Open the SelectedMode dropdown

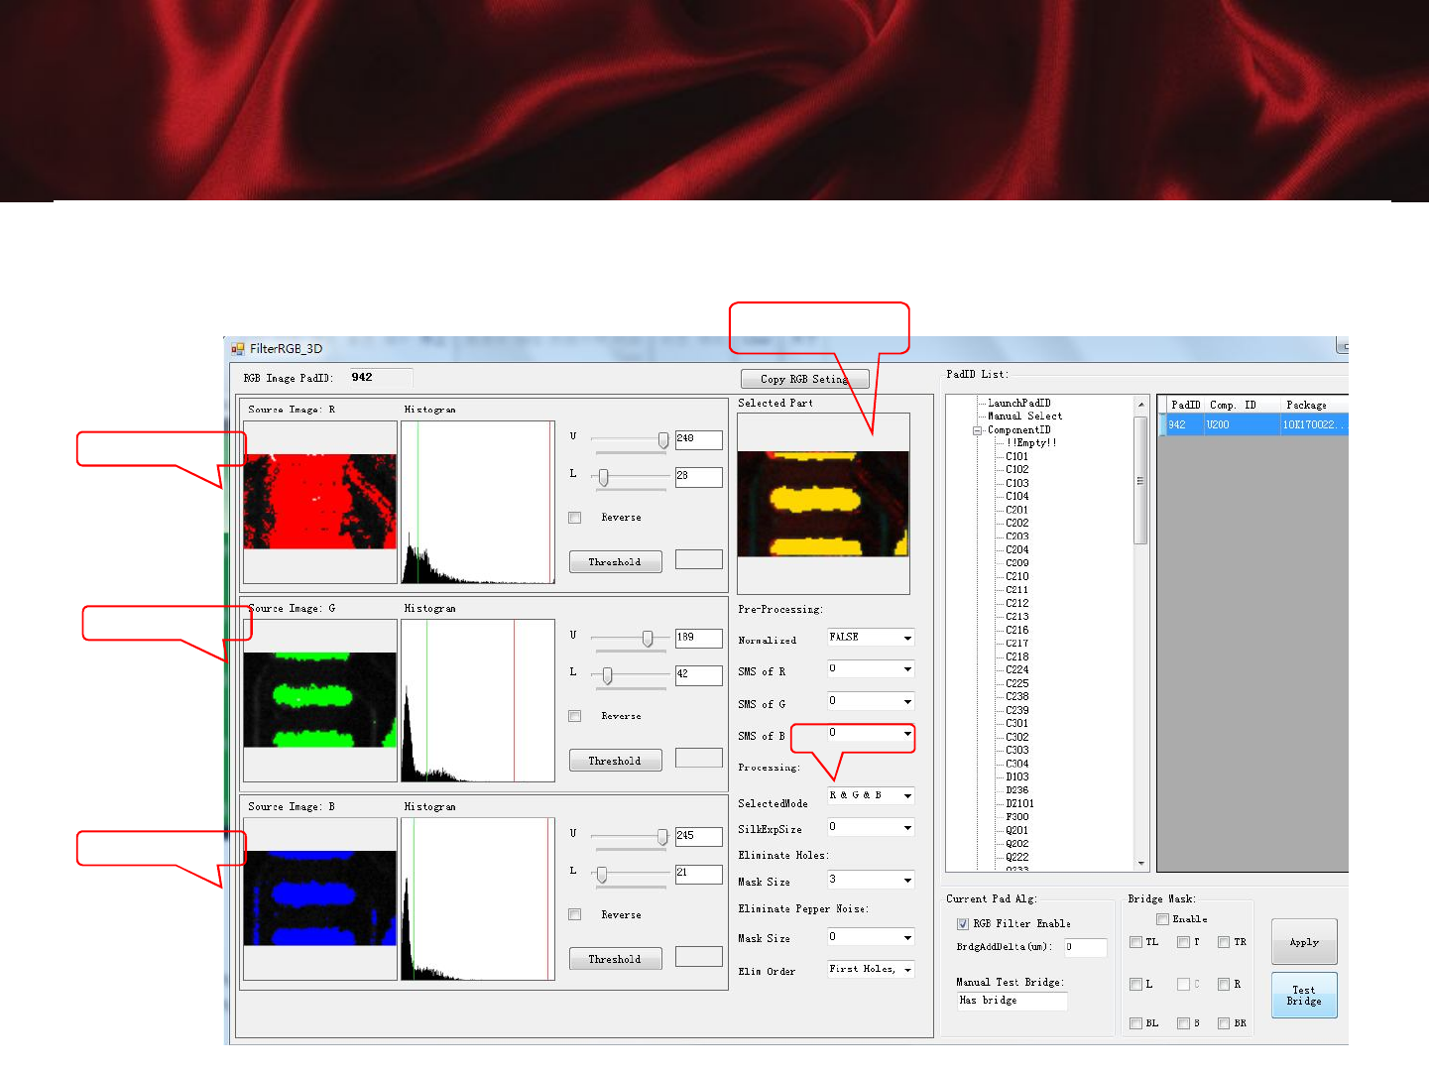[x=871, y=795]
